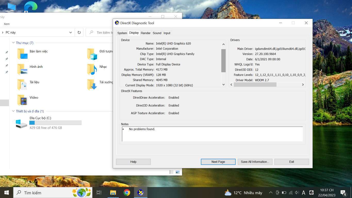Viewport: 352px width, 198px height.
Task: Click the 'WDDM 2.7' driver model value
Action: [262, 80]
